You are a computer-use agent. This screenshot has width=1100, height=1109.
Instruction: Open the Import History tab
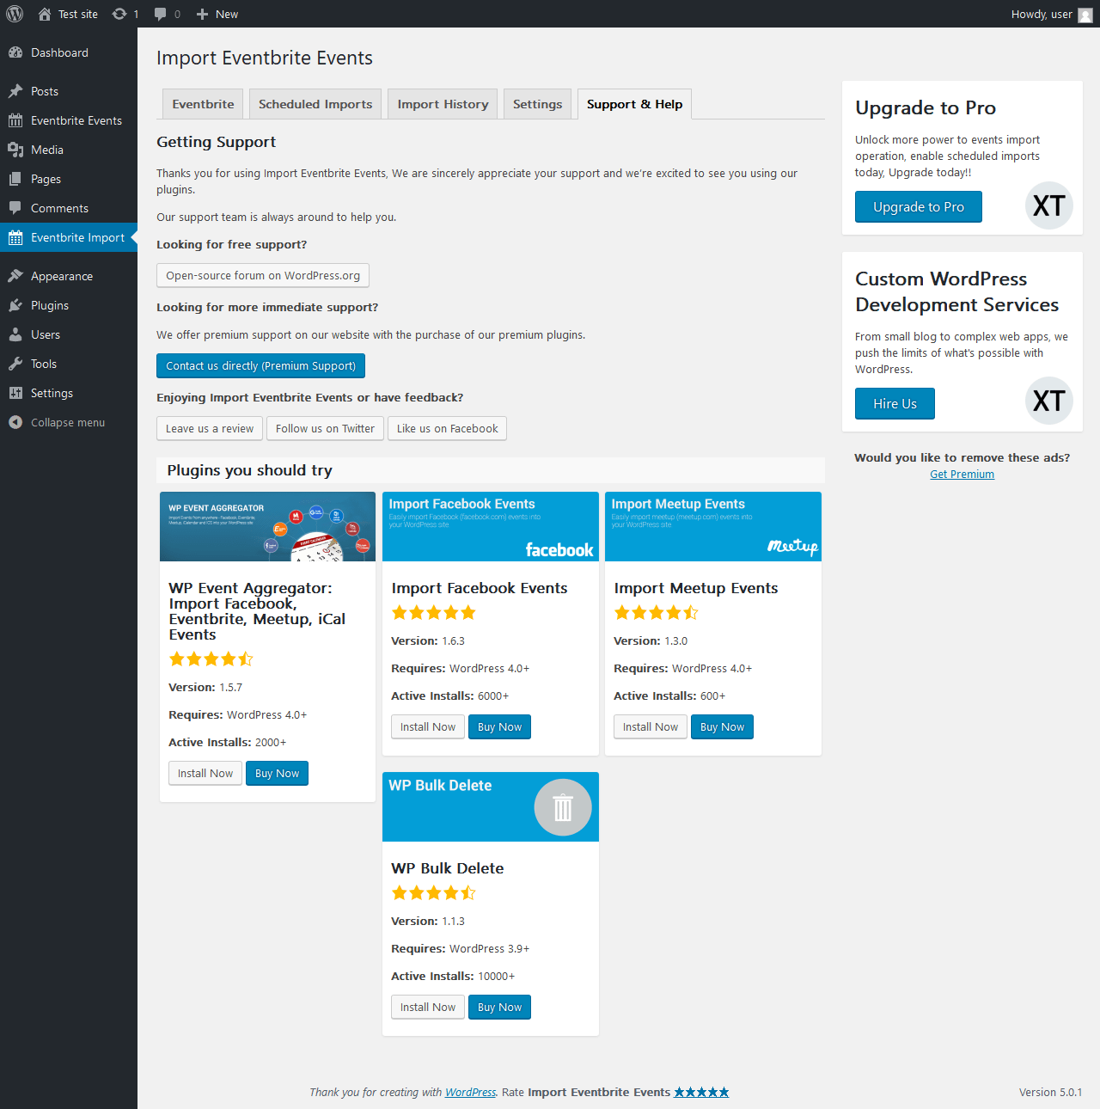point(443,104)
